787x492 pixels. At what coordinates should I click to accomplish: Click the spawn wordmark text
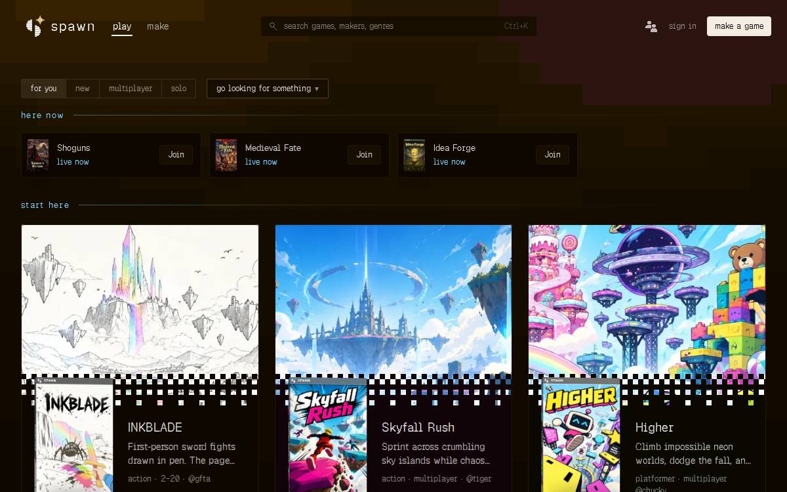pyautogui.click(x=73, y=27)
